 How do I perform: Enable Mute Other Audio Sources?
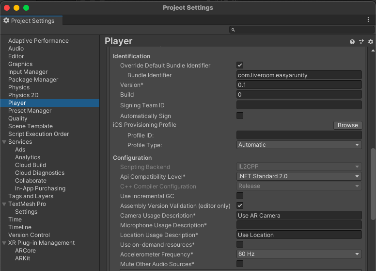pos(240,264)
